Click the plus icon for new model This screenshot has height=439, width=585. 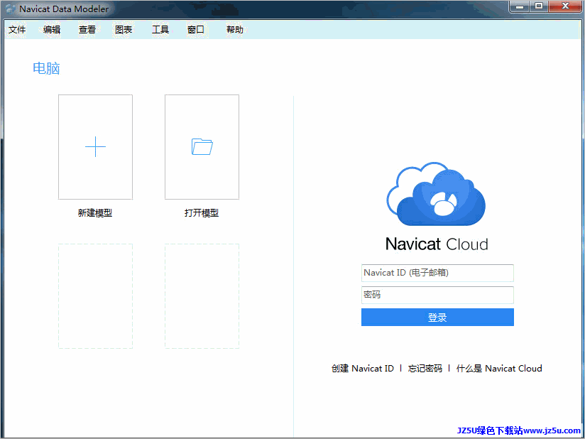tap(96, 147)
